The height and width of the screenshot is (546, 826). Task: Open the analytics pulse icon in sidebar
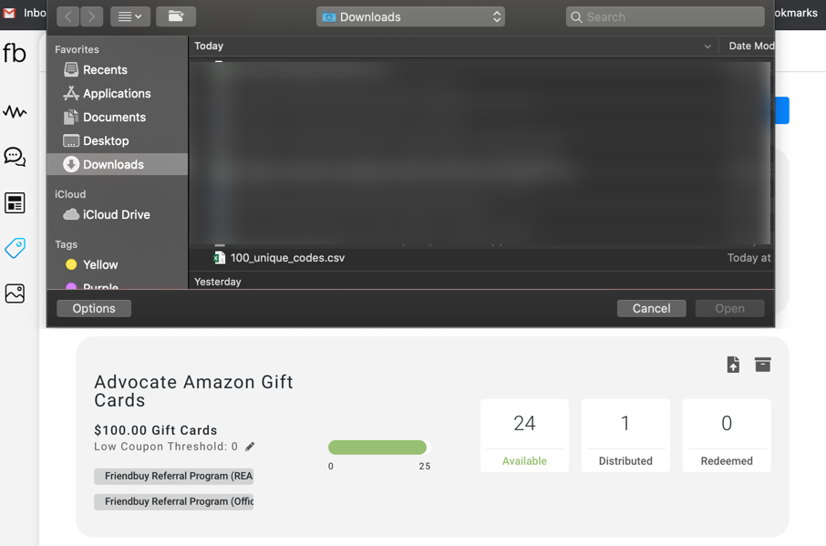(15, 111)
